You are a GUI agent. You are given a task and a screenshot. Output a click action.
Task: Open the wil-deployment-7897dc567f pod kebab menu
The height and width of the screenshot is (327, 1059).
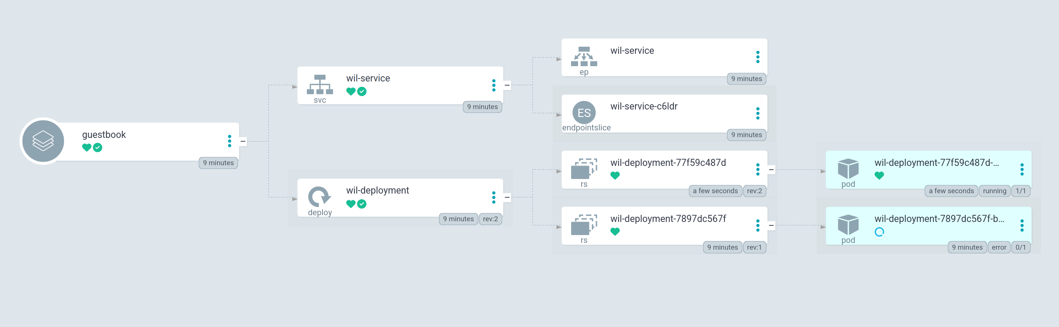point(1022,225)
